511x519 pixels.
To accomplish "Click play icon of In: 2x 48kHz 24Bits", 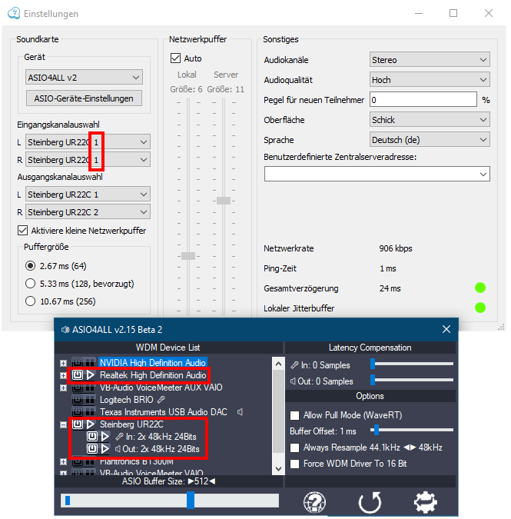I will (105, 437).
